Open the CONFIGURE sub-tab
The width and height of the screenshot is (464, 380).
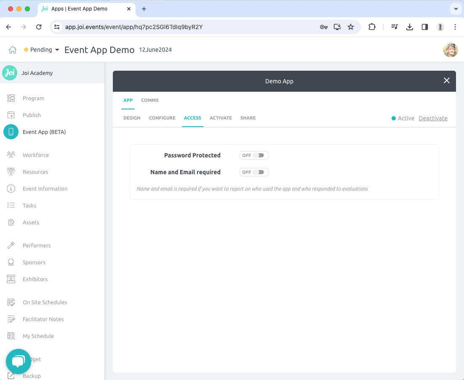(x=162, y=118)
